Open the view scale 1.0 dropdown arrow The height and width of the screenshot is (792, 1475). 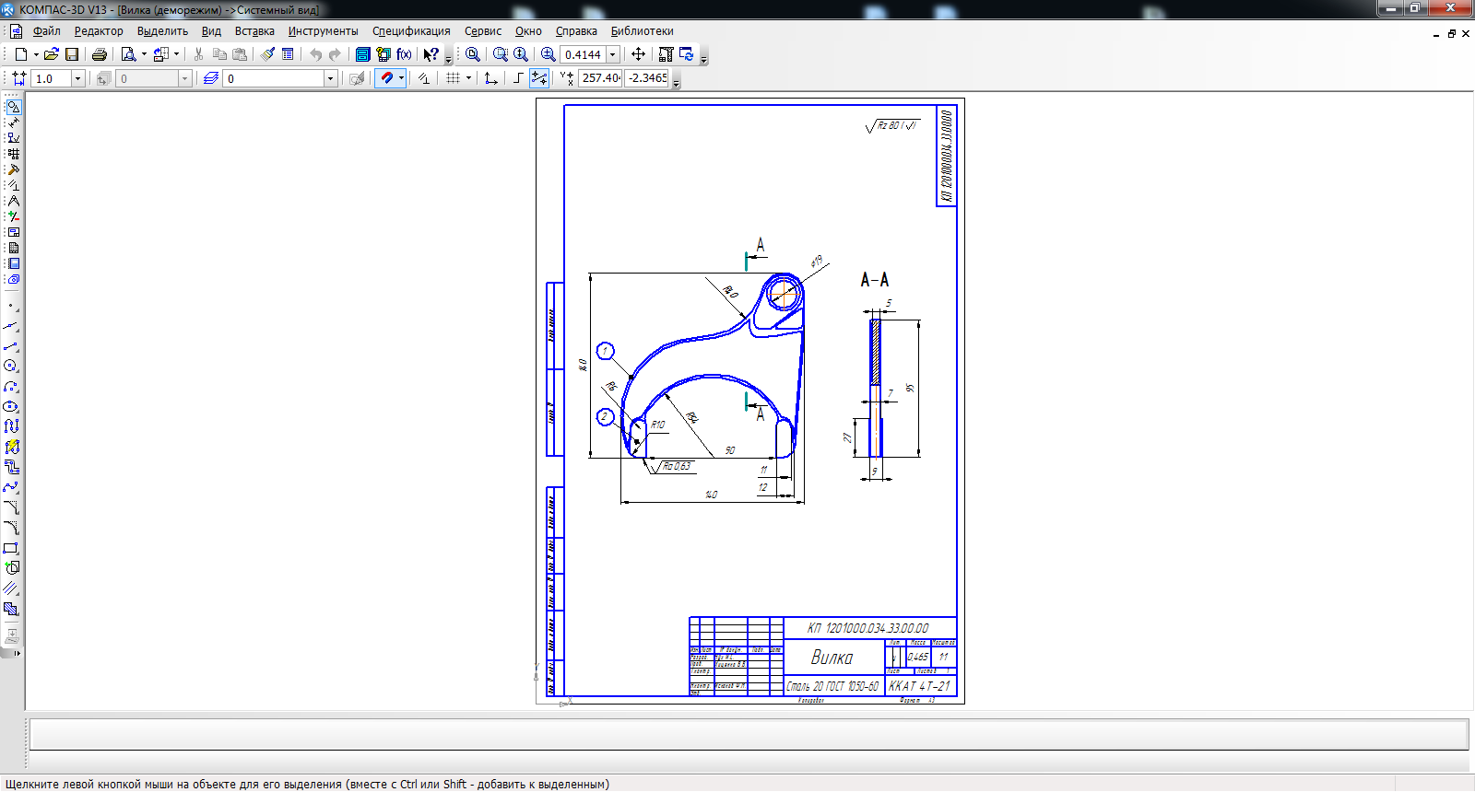click(x=77, y=78)
